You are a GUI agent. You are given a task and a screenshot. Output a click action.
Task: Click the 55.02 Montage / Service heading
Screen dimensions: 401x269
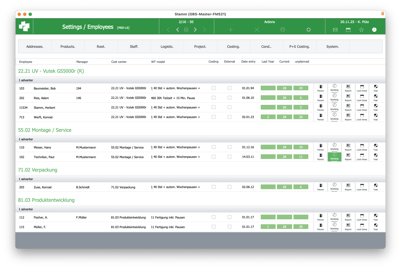[x=45, y=130]
